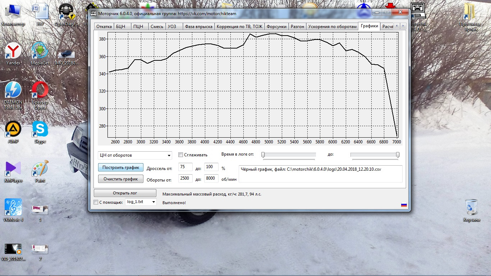Enable the Сглаживать checkbox
This screenshot has width=491, height=276.
[181, 155]
